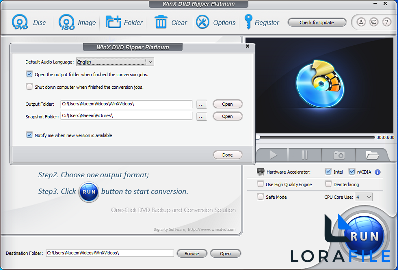Screen dimensions: 398x270
Task: Click the Snapshot Folder path field
Action: click(126, 116)
